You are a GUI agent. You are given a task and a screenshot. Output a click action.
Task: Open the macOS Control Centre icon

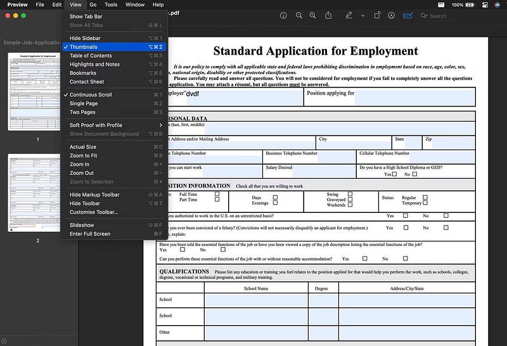click(485, 4)
